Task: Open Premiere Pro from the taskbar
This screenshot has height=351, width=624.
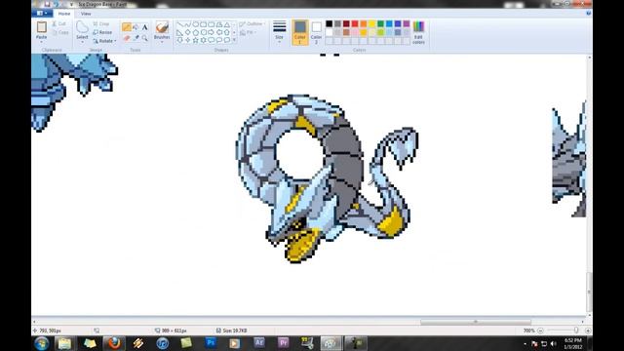Action: pos(284,343)
